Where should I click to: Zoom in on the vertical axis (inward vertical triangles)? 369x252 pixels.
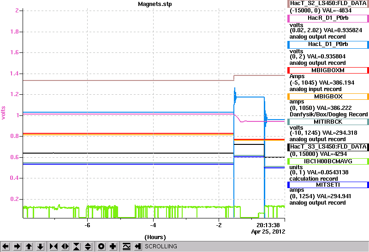coord(77,246)
